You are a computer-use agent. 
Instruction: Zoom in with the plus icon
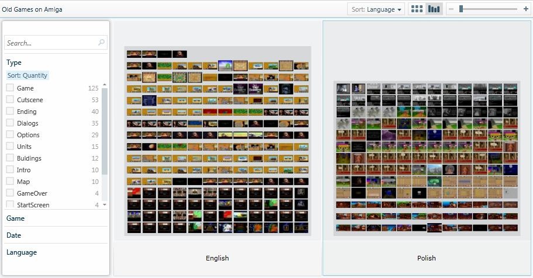tap(526, 9)
